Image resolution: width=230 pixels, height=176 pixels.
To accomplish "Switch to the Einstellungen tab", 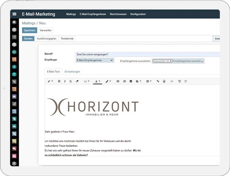I will tap(72, 72).
